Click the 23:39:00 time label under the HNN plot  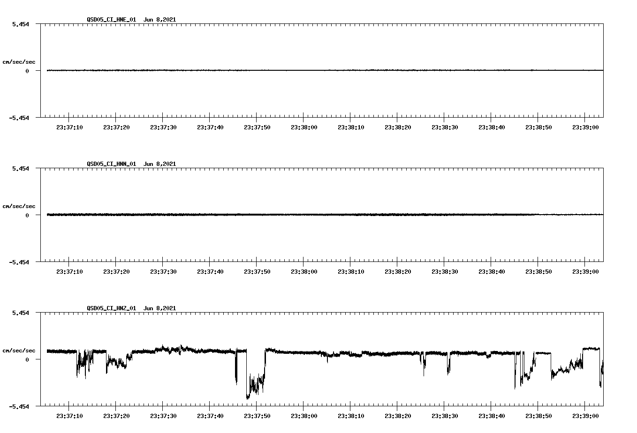click(585, 271)
